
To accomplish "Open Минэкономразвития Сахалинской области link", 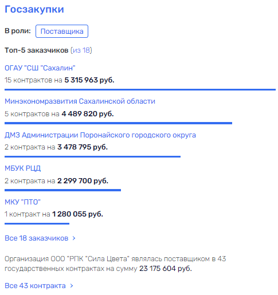I will [x=80, y=101].
